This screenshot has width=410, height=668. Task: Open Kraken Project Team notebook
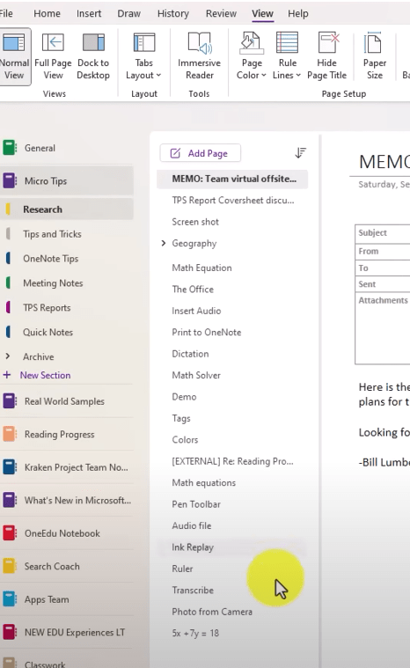66,467
